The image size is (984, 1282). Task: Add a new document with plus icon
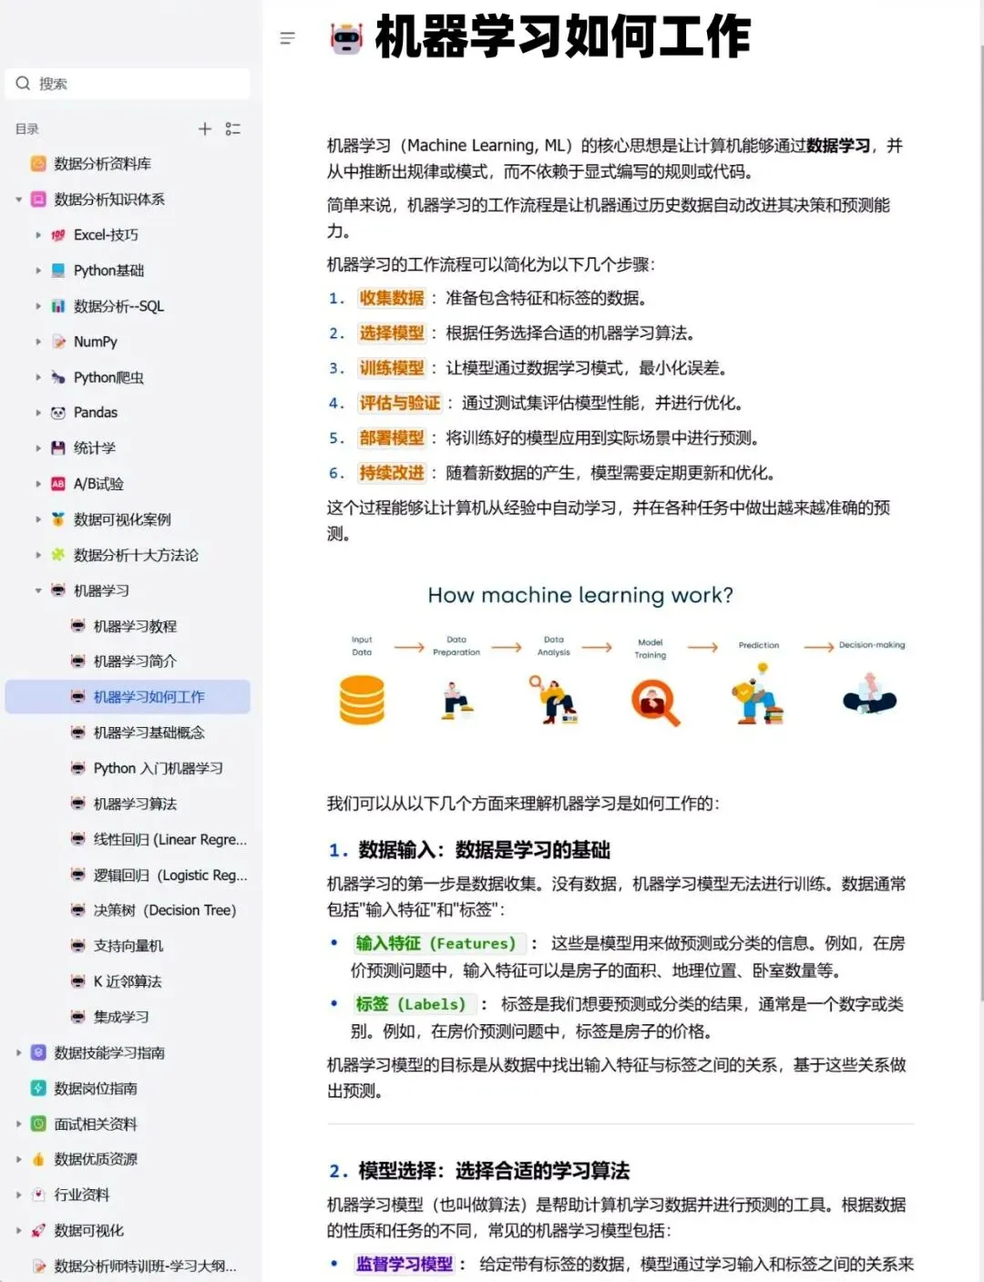[x=205, y=129]
